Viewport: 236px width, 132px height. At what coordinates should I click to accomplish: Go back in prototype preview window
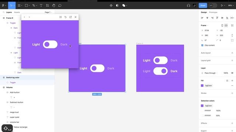click(x=24, y=17)
